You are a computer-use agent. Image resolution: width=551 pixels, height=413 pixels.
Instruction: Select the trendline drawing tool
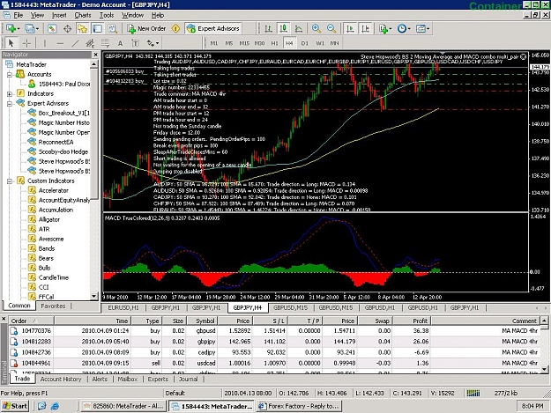click(75, 43)
